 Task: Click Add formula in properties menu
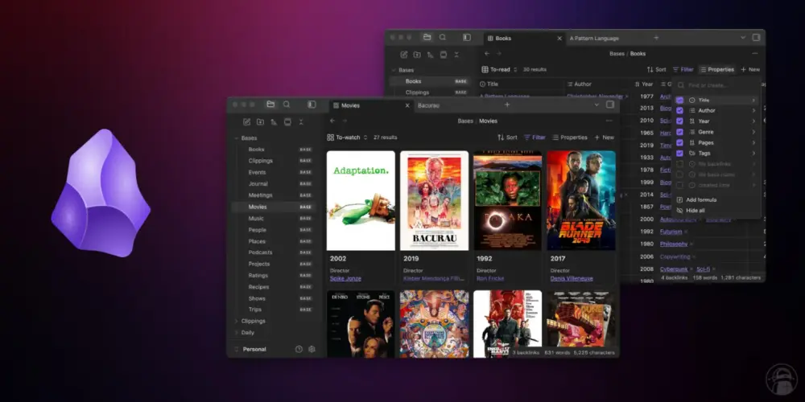coord(701,200)
